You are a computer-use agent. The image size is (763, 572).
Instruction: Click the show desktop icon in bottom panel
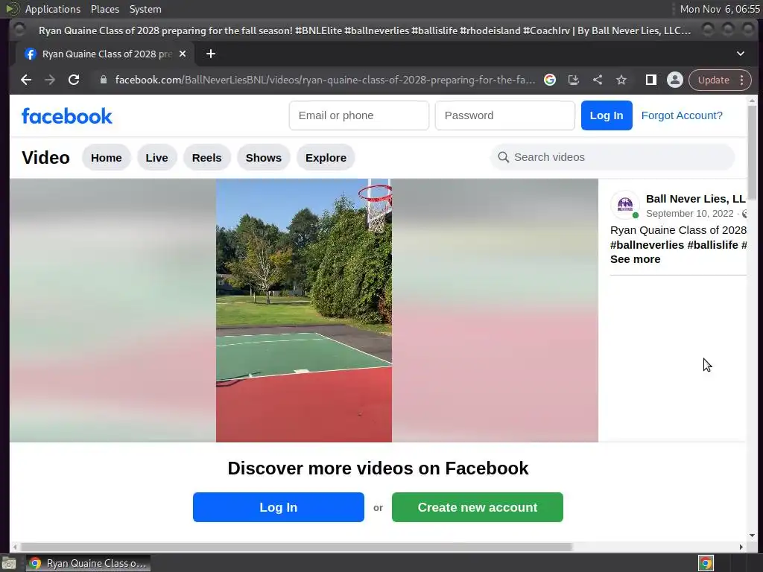[x=8, y=563]
